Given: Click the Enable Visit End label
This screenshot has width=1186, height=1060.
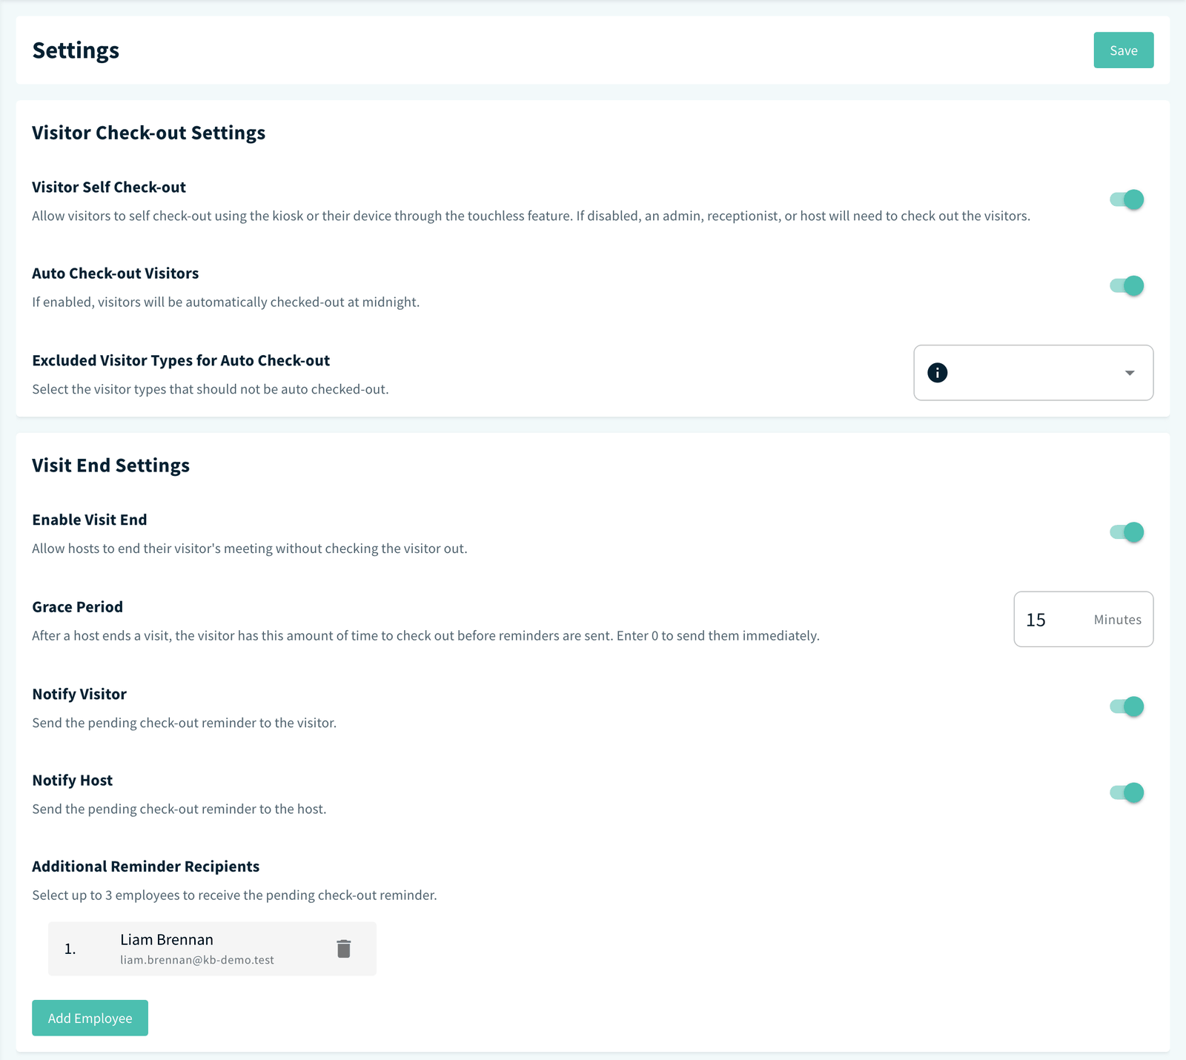Looking at the screenshot, I should point(90,520).
